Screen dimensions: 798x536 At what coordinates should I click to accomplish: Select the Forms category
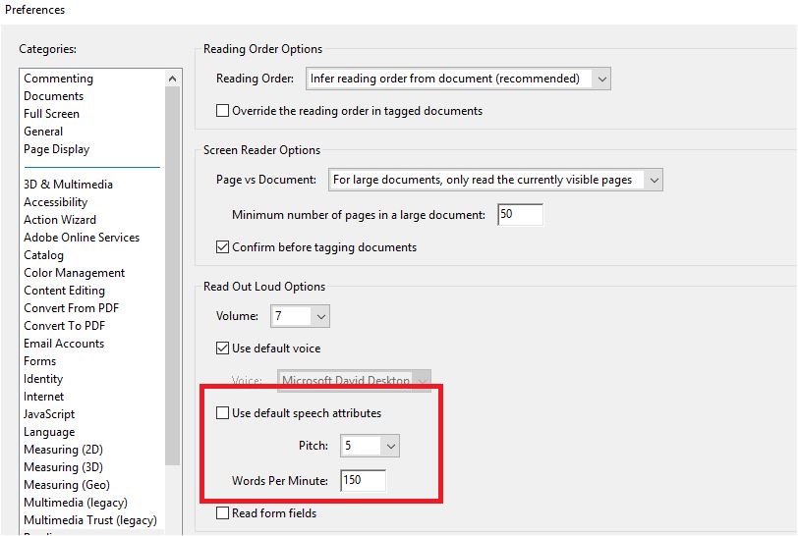click(x=39, y=361)
